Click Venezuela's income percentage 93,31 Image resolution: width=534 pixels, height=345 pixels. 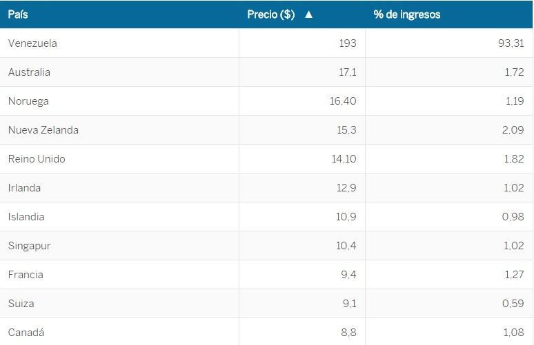pyautogui.click(x=511, y=43)
